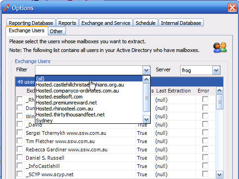The width and height of the screenshot is (239, 179).
Task: Click the Last Extraction column header
Action: point(173,91)
